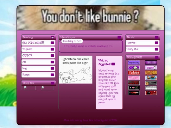Click the purple icon in the Neocities row
This screenshot has width=171, height=128.
[156, 43]
